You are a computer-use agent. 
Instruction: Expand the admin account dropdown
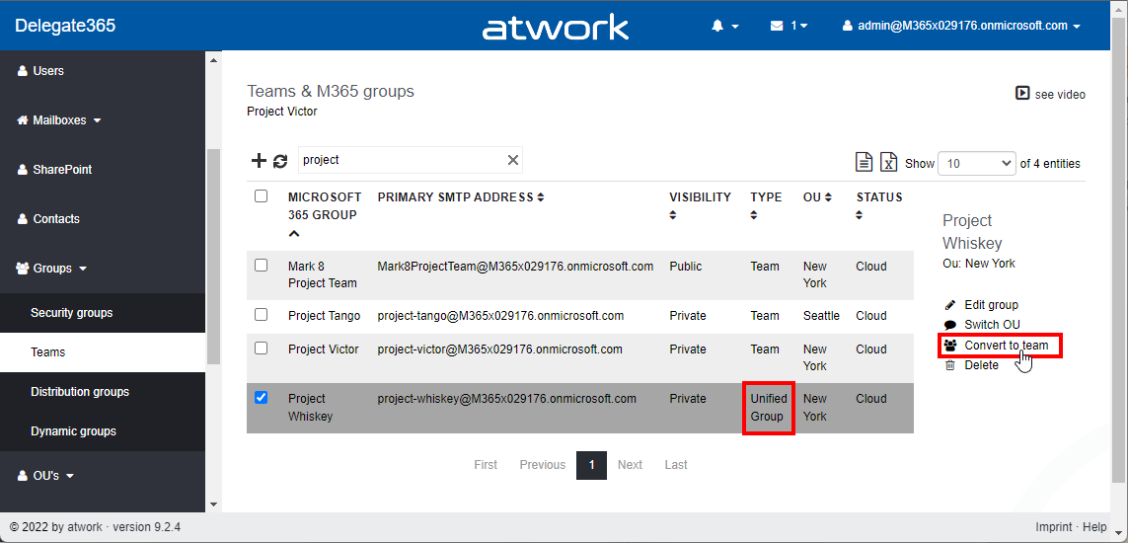(x=961, y=26)
